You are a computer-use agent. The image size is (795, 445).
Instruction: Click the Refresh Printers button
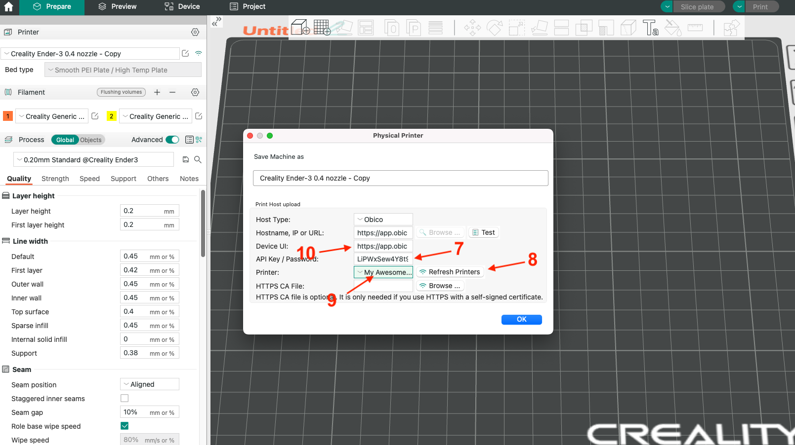450,272
